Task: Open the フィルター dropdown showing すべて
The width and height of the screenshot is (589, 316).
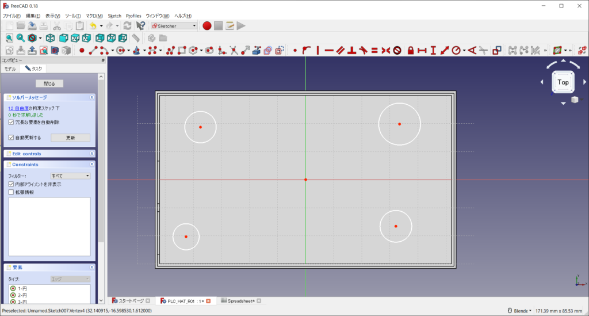Action: 70,176
